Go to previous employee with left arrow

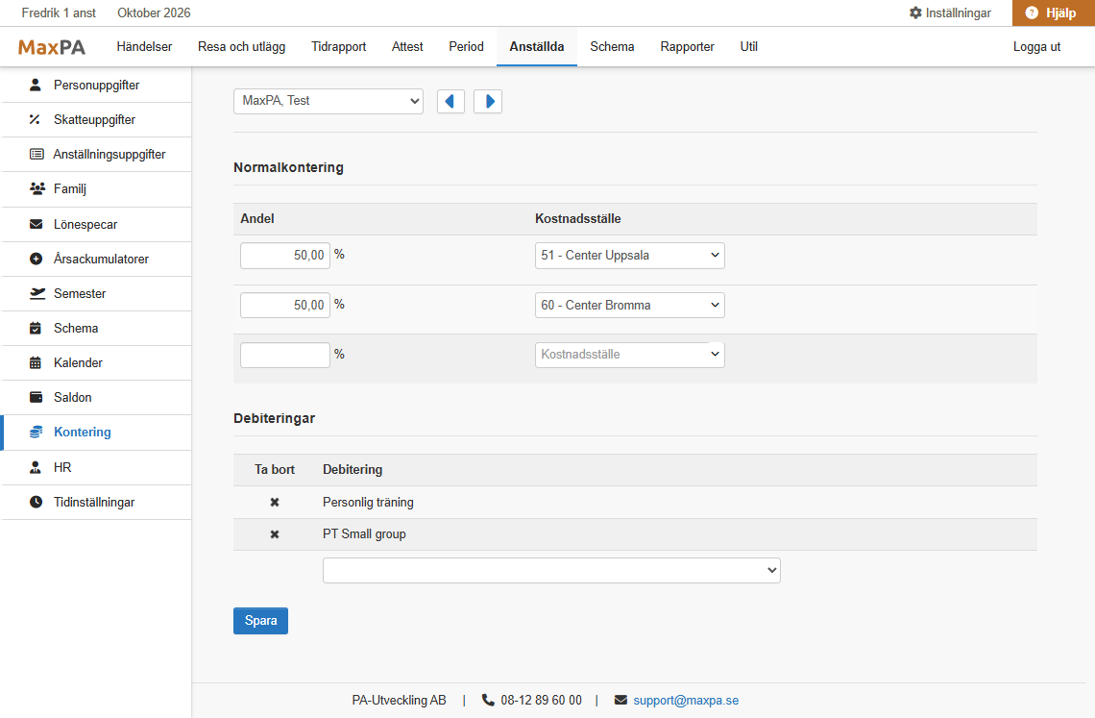click(x=450, y=101)
